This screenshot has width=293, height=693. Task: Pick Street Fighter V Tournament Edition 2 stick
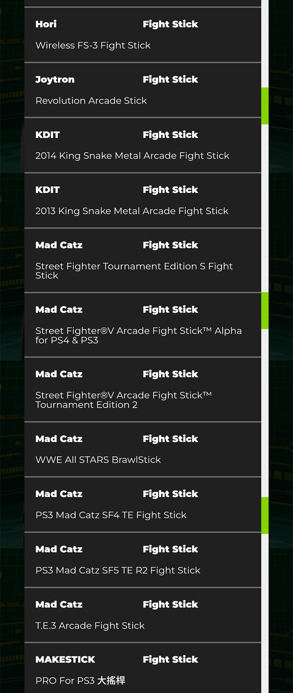(123, 400)
